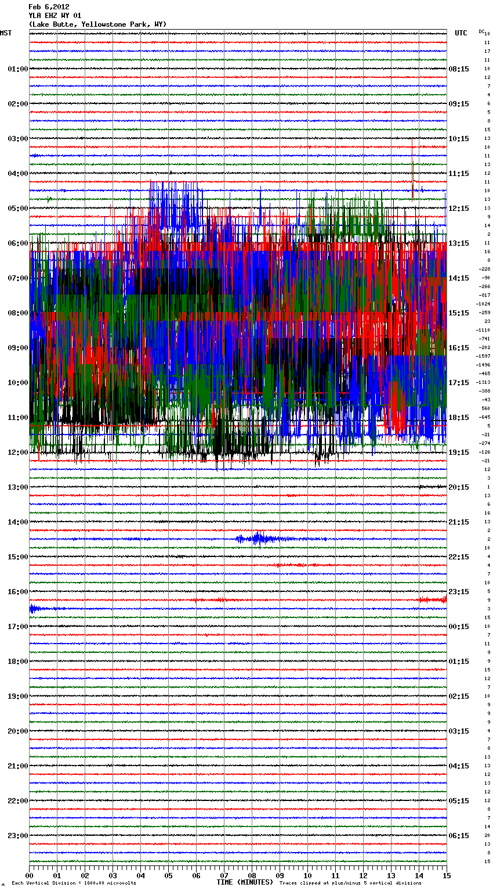
Task: Click the 21:15 UTC time label
Action: coord(459,522)
